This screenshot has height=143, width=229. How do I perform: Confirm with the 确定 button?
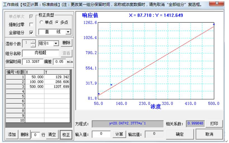click(179, 134)
